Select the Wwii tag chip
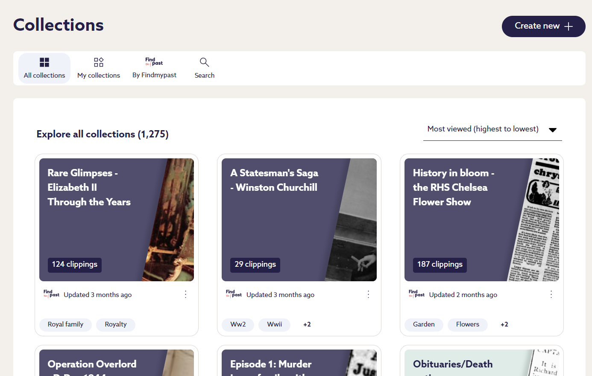This screenshot has height=376, width=592. coord(274,324)
